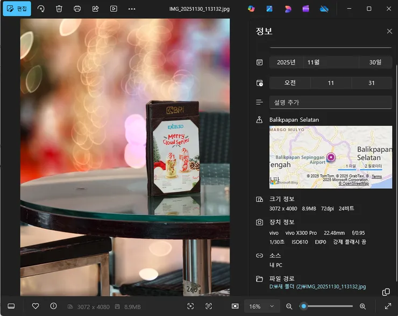The width and height of the screenshot is (398, 316).
Task: Click the vivo X300 Pro device text
Action: (x=301, y=233)
